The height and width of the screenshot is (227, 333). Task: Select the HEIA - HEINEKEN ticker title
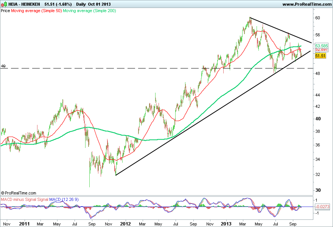point(24,4)
